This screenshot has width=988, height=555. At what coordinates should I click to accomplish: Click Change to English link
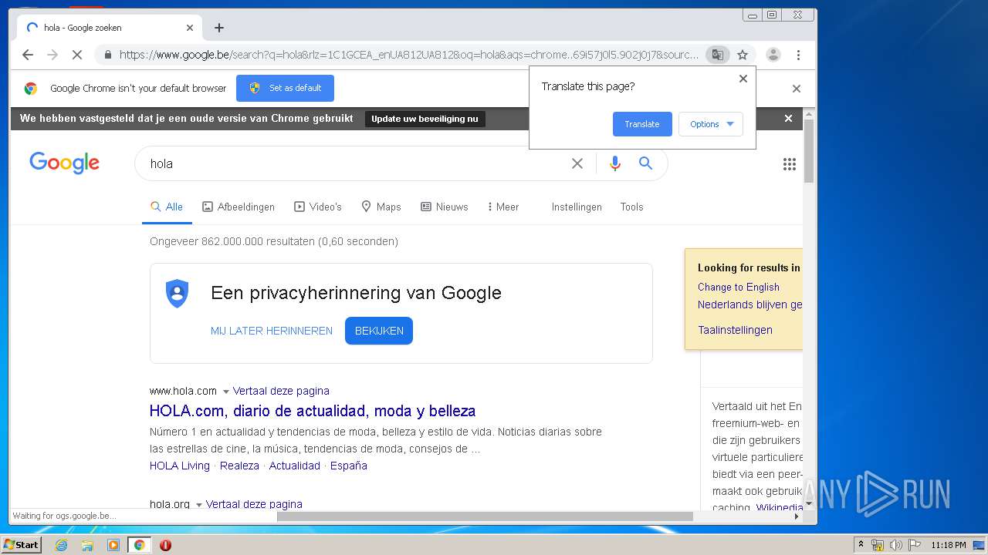tap(739, 287)
